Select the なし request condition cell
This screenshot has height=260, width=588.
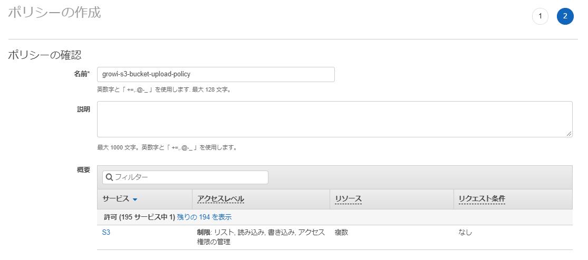[465, 232]
